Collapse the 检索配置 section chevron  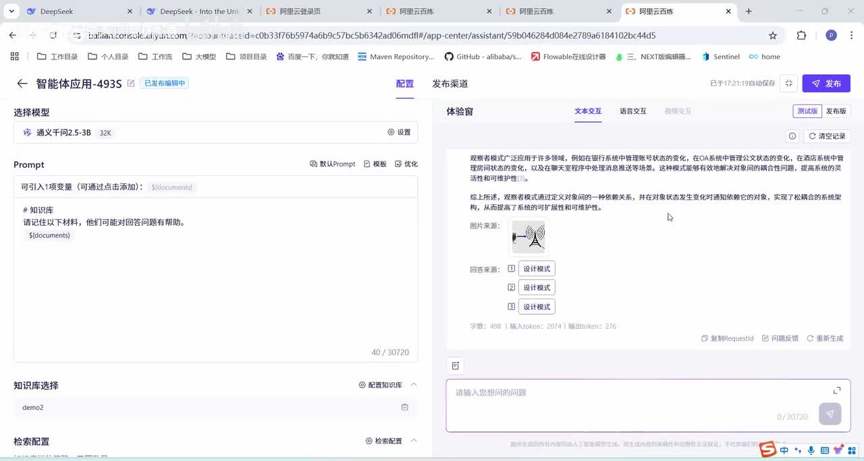click(414, 441)
